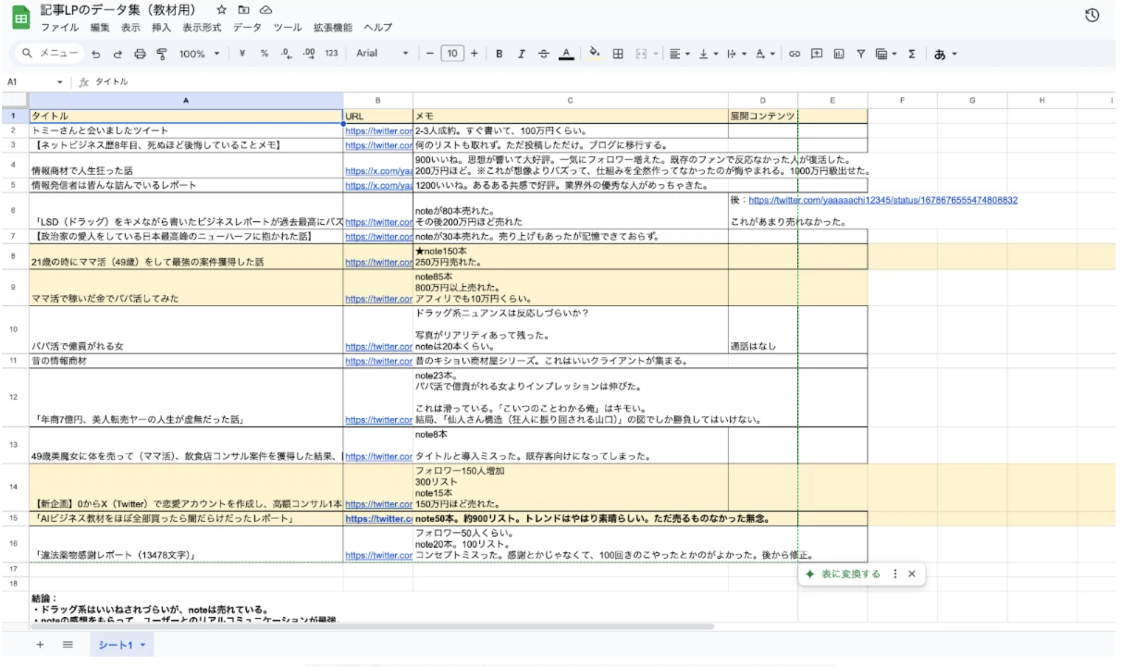Click the insert chart icon

[838, 54]
